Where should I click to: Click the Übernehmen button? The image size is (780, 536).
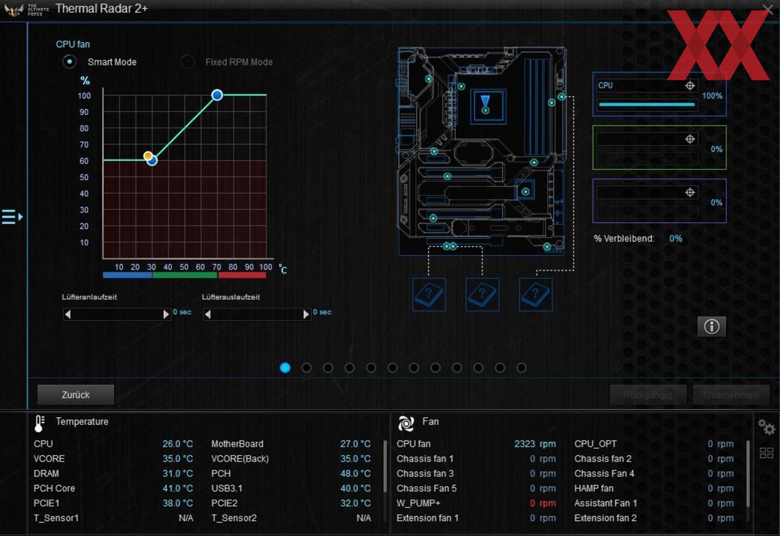coord(731,395)
